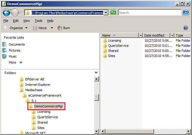Select the Mediachase folder in tree
The width and height of the screenshot is (192, 135).
33,90
